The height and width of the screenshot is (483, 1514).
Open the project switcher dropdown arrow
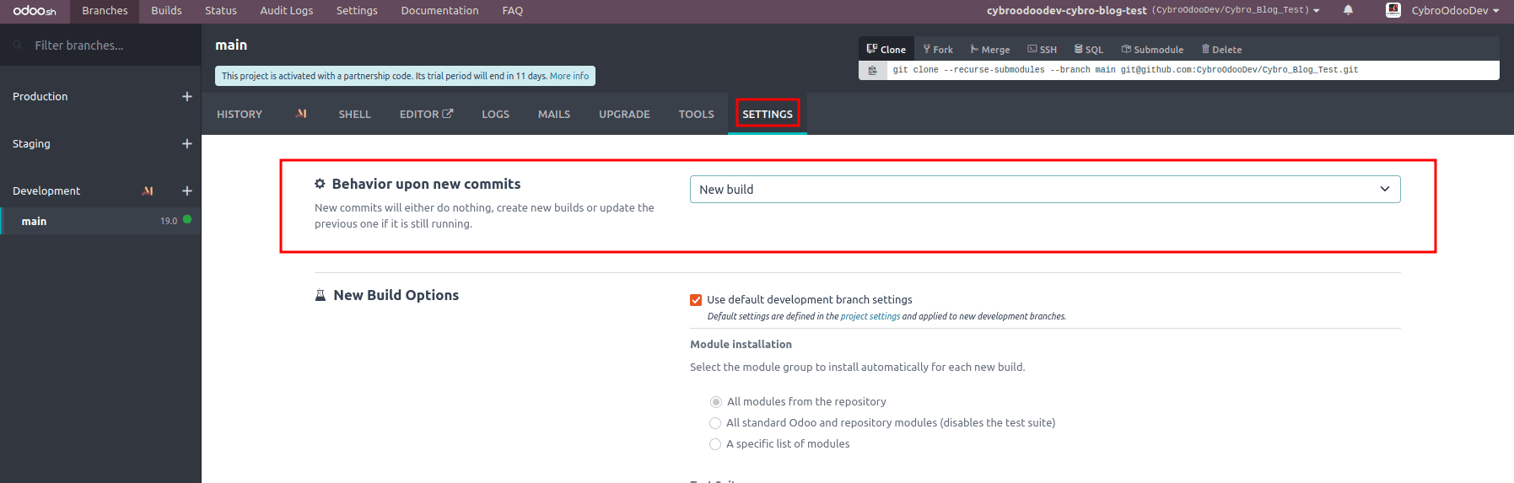point(1317,11)
